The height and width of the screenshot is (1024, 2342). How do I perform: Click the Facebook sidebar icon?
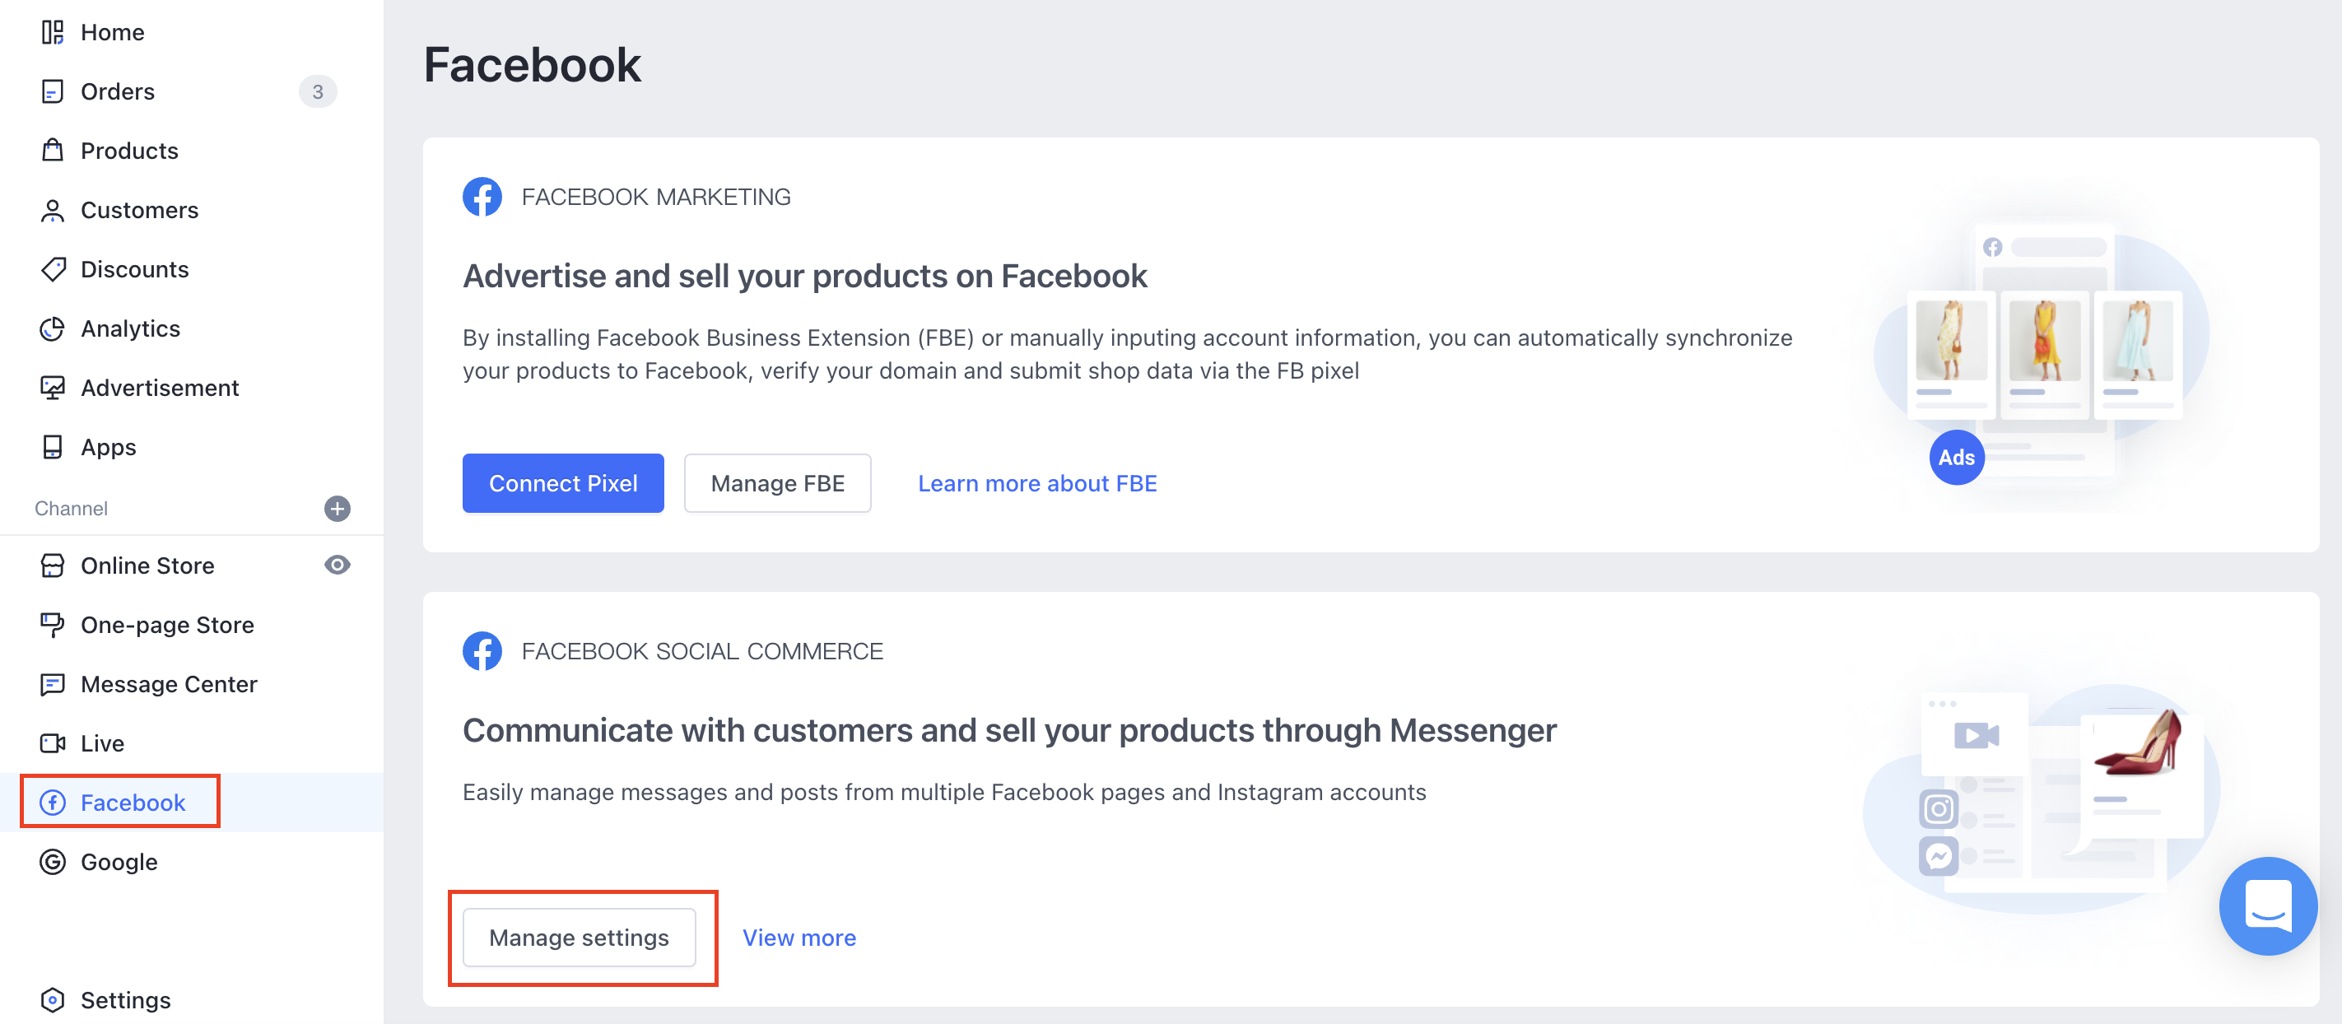pyautogui.click(x=53, y=803)
